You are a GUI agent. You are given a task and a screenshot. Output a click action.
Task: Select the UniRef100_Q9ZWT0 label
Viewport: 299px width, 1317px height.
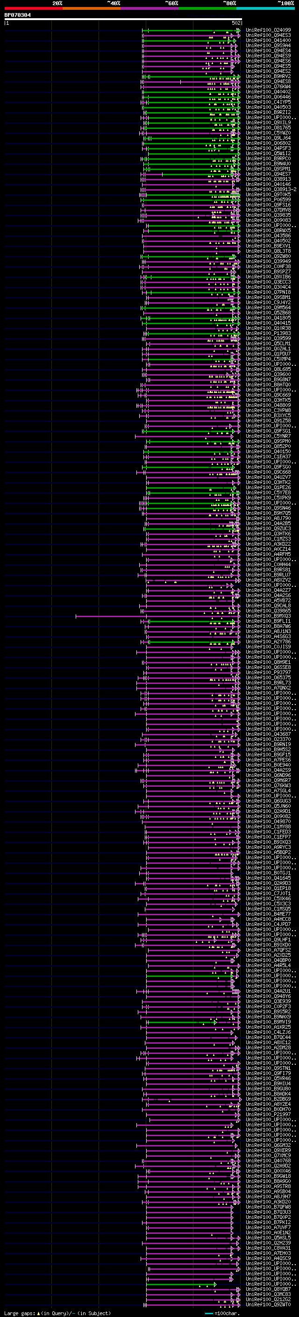(x=268, y=1304)
